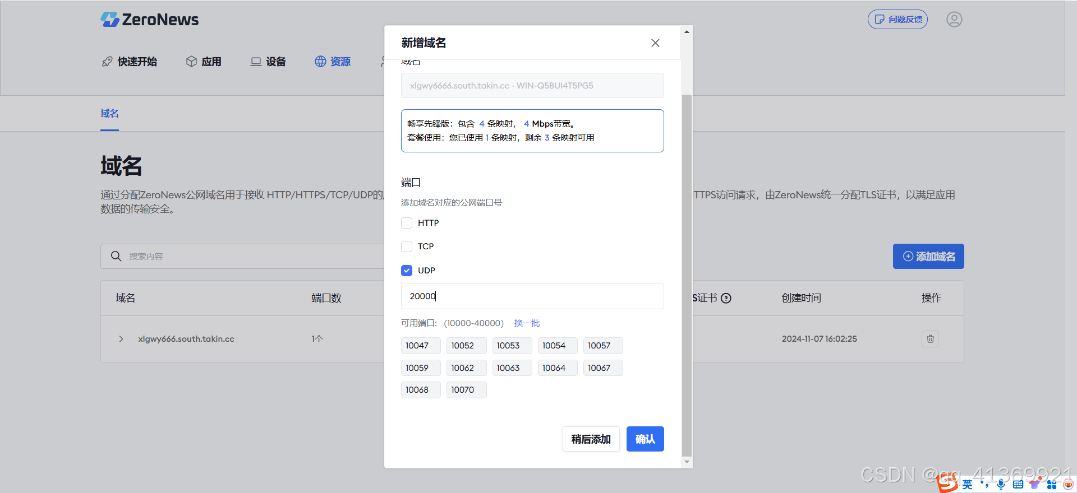The image size is (1077, 493).
Task: Click the 端口数 column header
Action: click(x=326, y=298)
